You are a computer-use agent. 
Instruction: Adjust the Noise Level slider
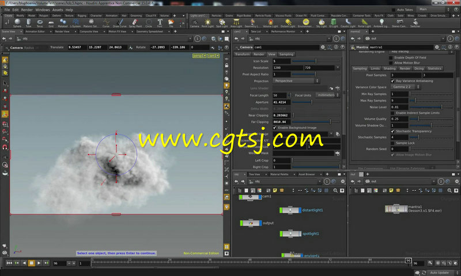431,108
